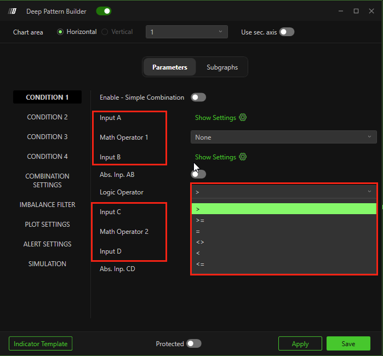Click the gear icon next to Input A
The image size is (383, 356).
(x=243, y=118)
